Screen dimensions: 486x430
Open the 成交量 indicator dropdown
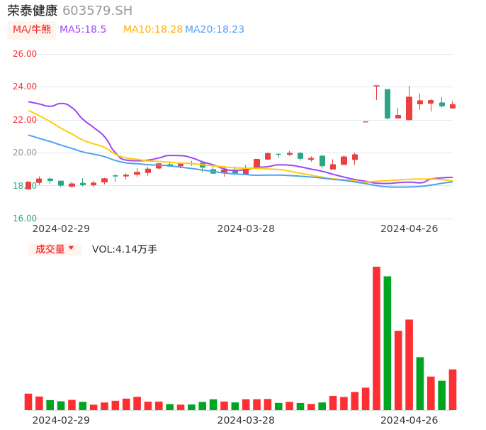55,249
